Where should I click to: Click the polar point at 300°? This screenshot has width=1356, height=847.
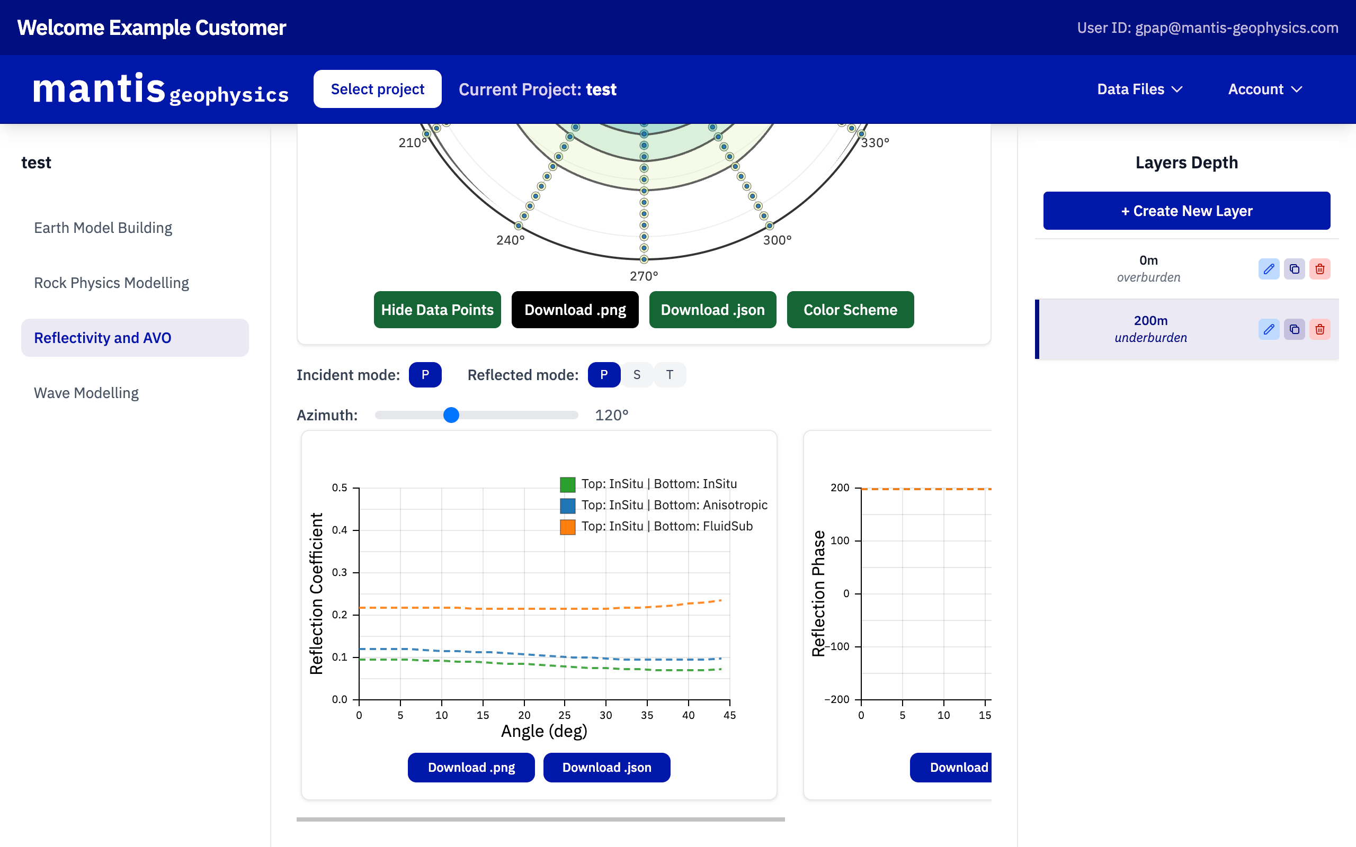click(769, 226)
